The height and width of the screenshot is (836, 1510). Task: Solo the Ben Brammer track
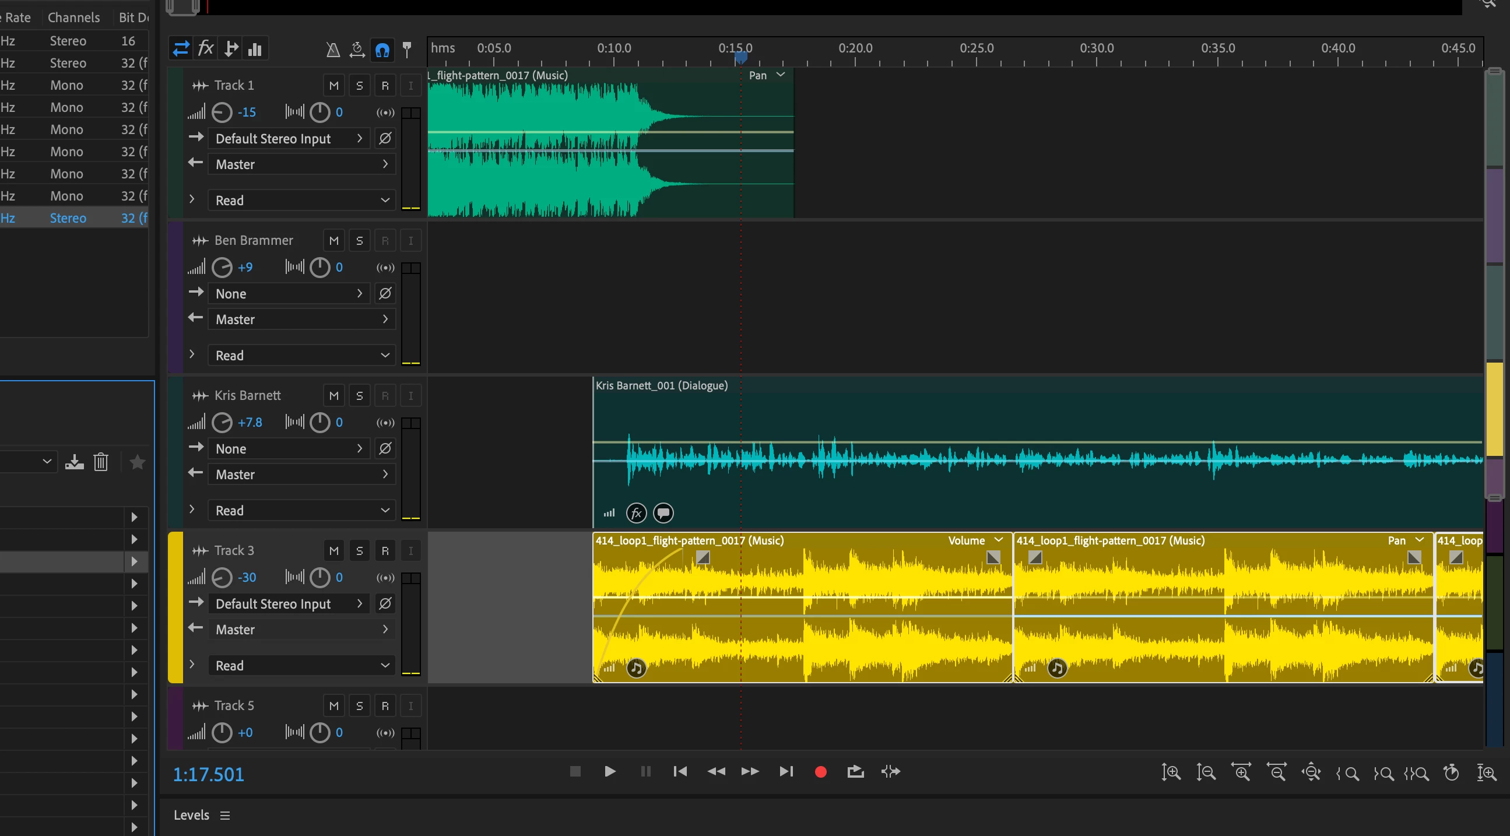pos(359,240)
